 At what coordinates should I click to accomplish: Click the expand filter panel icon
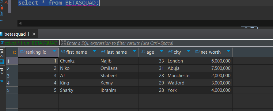tap(63, 43)
